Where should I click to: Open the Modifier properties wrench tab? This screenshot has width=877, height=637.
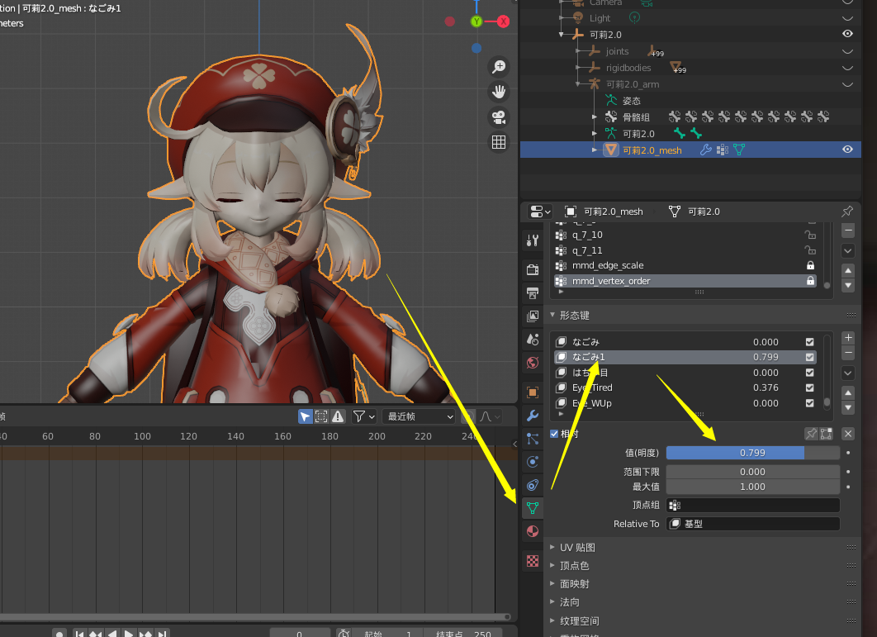point(533,415)
